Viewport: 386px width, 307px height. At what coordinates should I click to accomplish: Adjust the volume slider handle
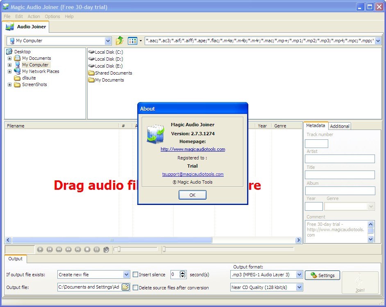pos(119,249)
